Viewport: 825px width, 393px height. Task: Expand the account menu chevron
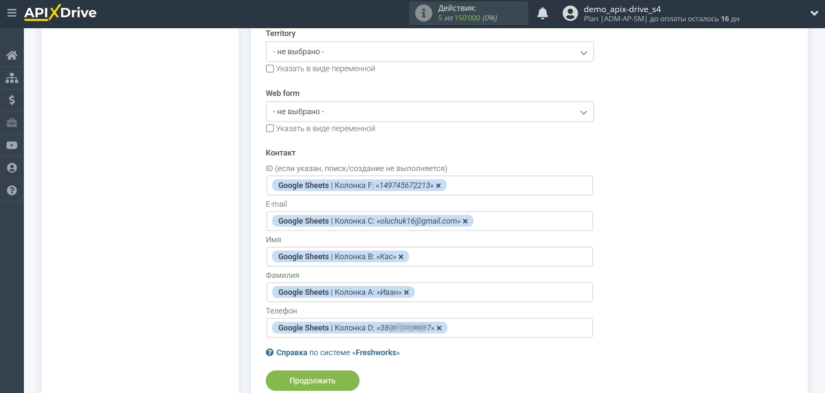point(814,13)
